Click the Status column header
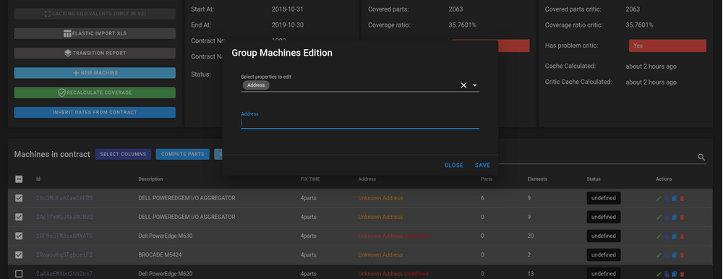 [x=594, y=179]
